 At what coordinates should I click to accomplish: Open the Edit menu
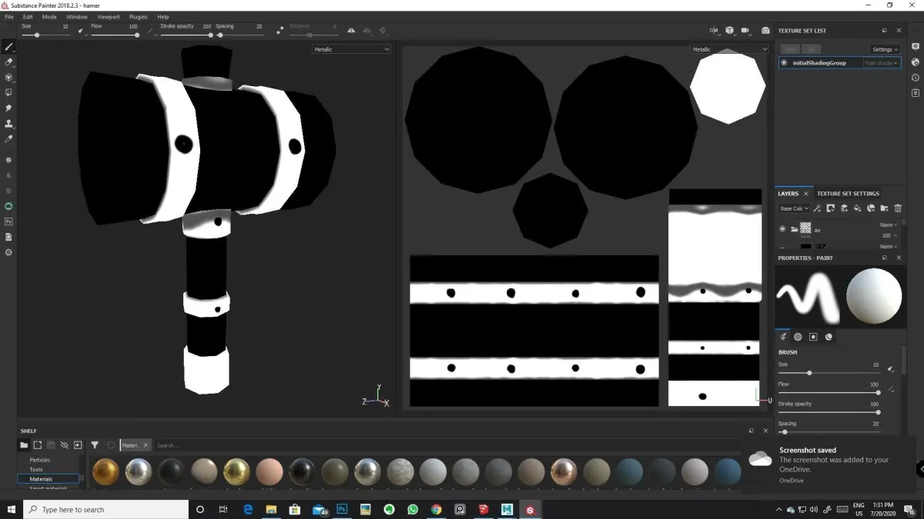coord(28,16)
